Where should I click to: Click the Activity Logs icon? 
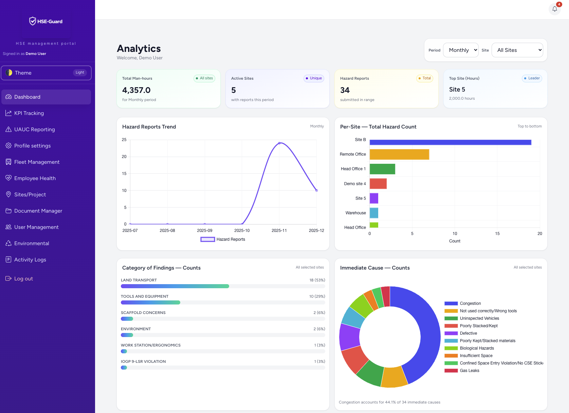(8, 259)
